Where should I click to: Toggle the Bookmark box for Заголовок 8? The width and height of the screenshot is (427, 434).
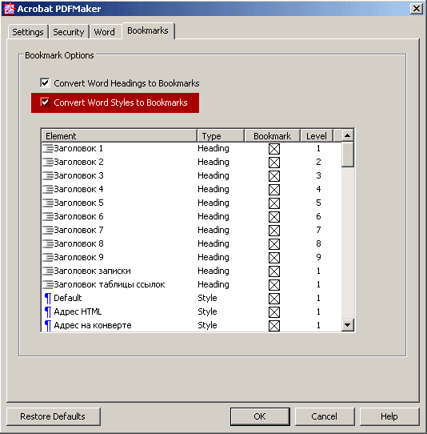tap(274, 244)
